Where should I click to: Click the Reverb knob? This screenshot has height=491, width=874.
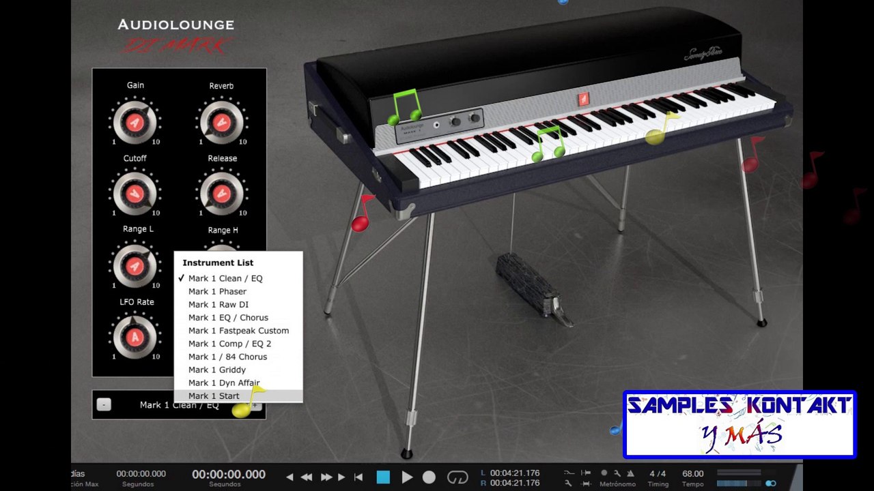[221, 122]
